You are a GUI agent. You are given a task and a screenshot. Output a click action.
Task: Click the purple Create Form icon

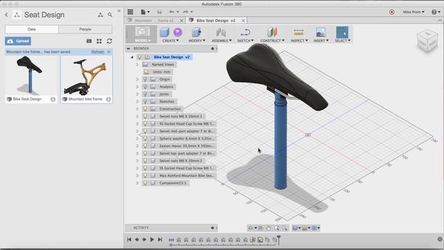(178, 33)
